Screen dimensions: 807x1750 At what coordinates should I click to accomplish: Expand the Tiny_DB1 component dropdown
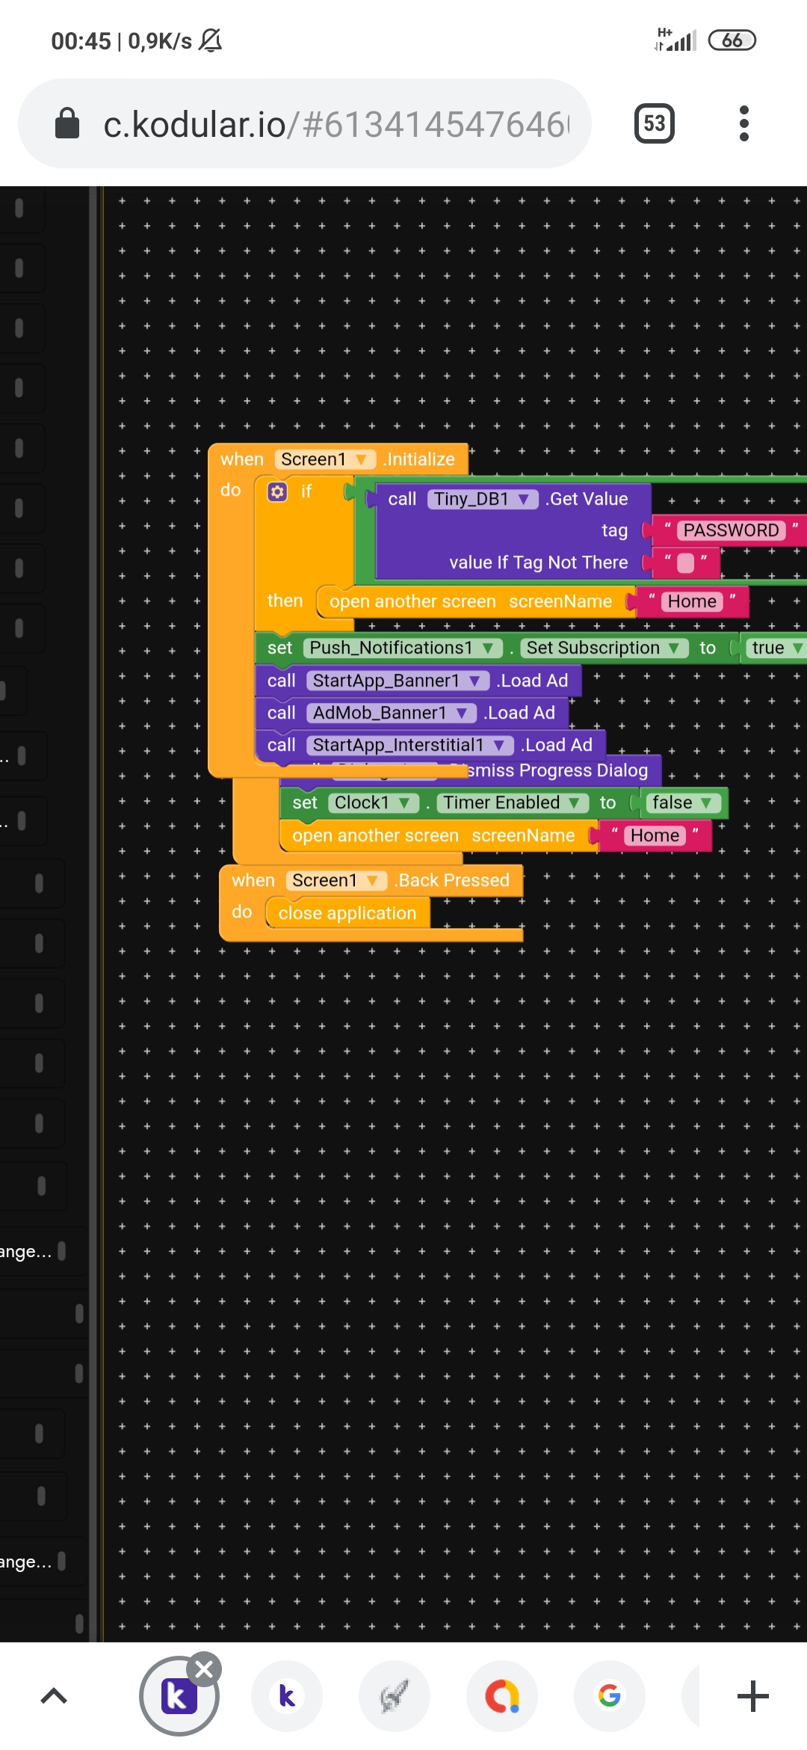tap(483, 499)
